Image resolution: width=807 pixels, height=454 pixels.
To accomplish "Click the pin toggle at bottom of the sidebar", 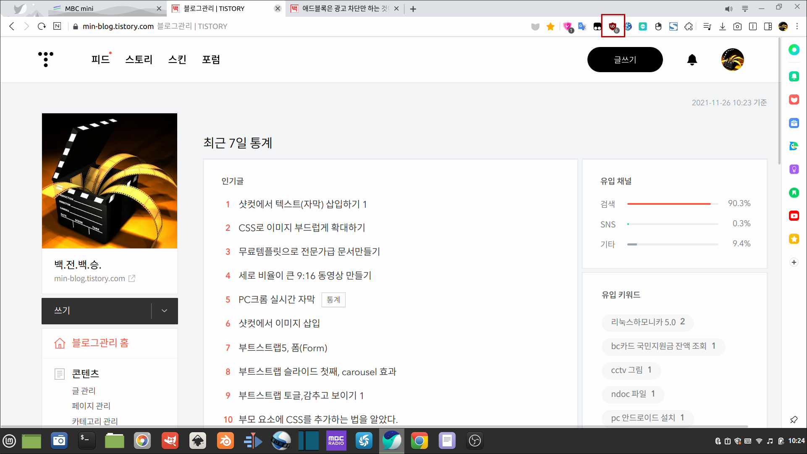I will [794, 419].
